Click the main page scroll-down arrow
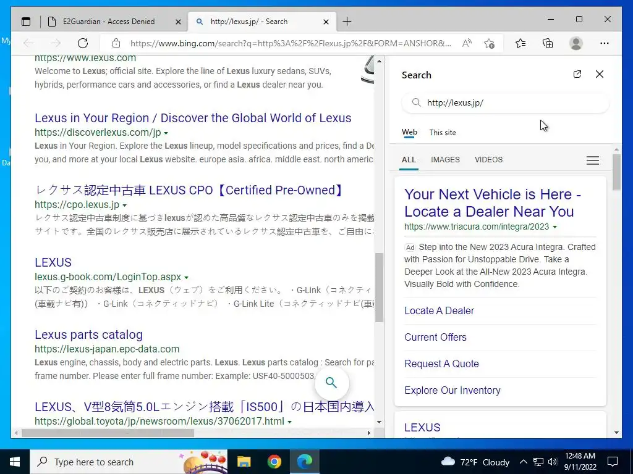 coord(379,422)
